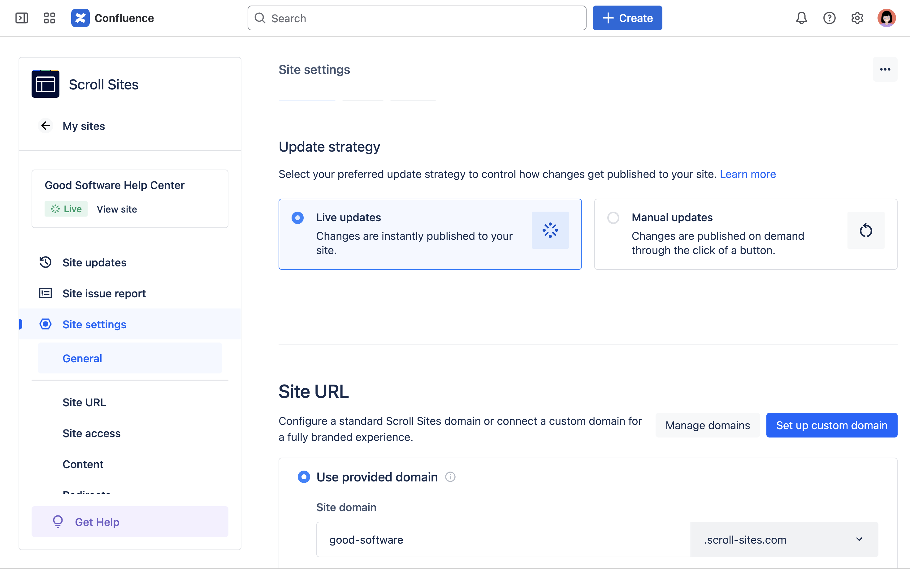Viewport: 910px width, 569px height.
Task: Open the help question mark icon
Action: (x=829, y=18)
